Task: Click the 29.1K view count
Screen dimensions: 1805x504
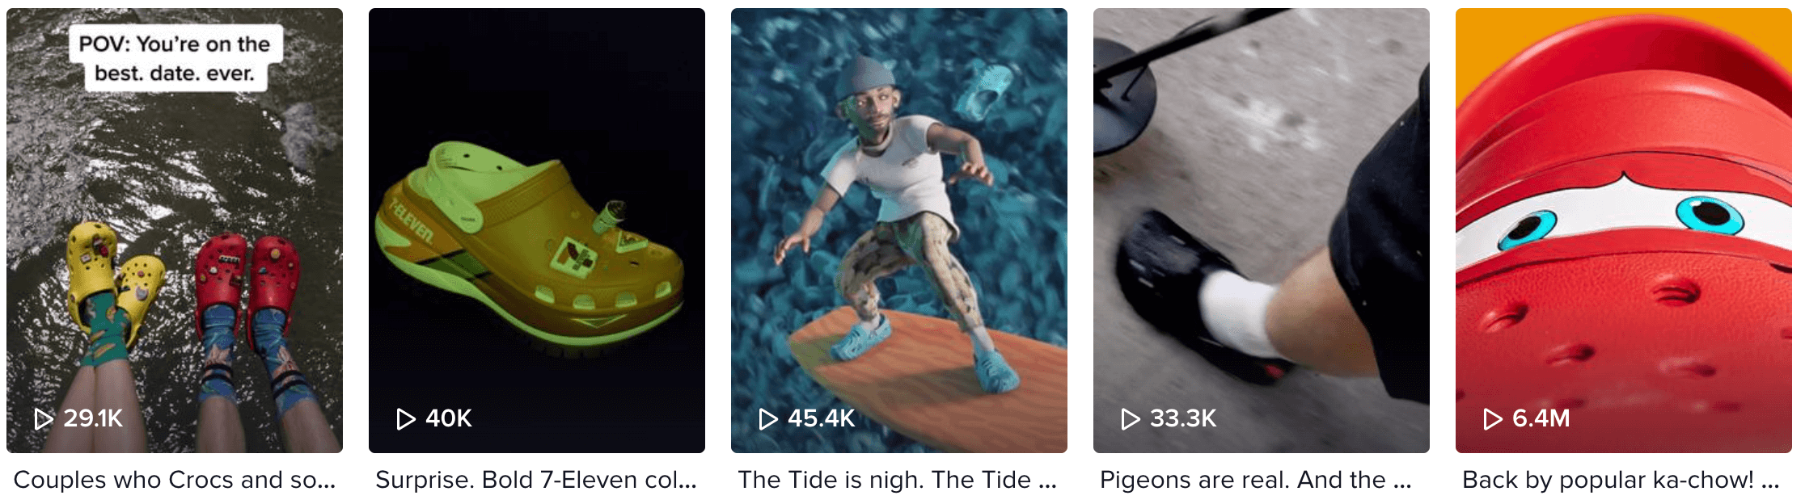Action: 93,418
